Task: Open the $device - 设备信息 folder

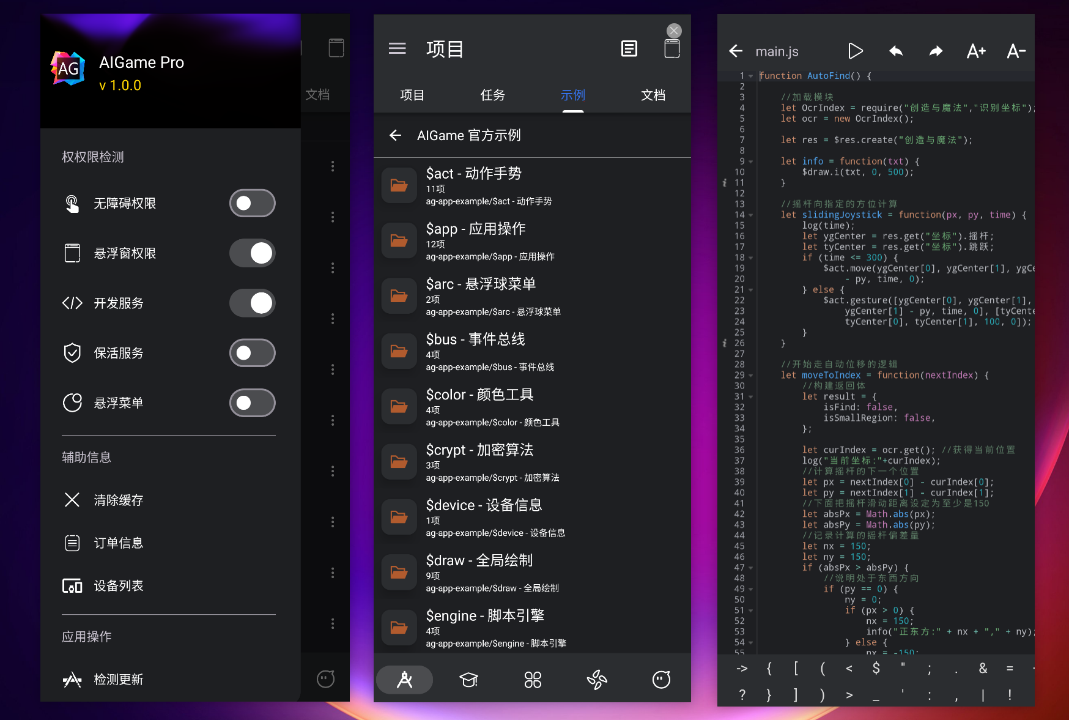Action: tap(532, 518)
